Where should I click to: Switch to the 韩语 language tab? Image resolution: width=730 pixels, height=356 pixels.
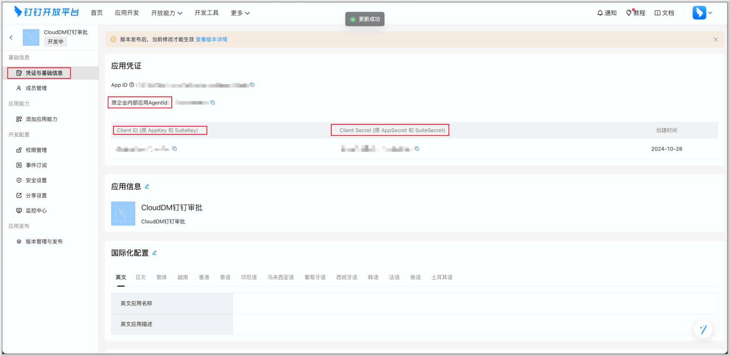[x=373, y=277]
